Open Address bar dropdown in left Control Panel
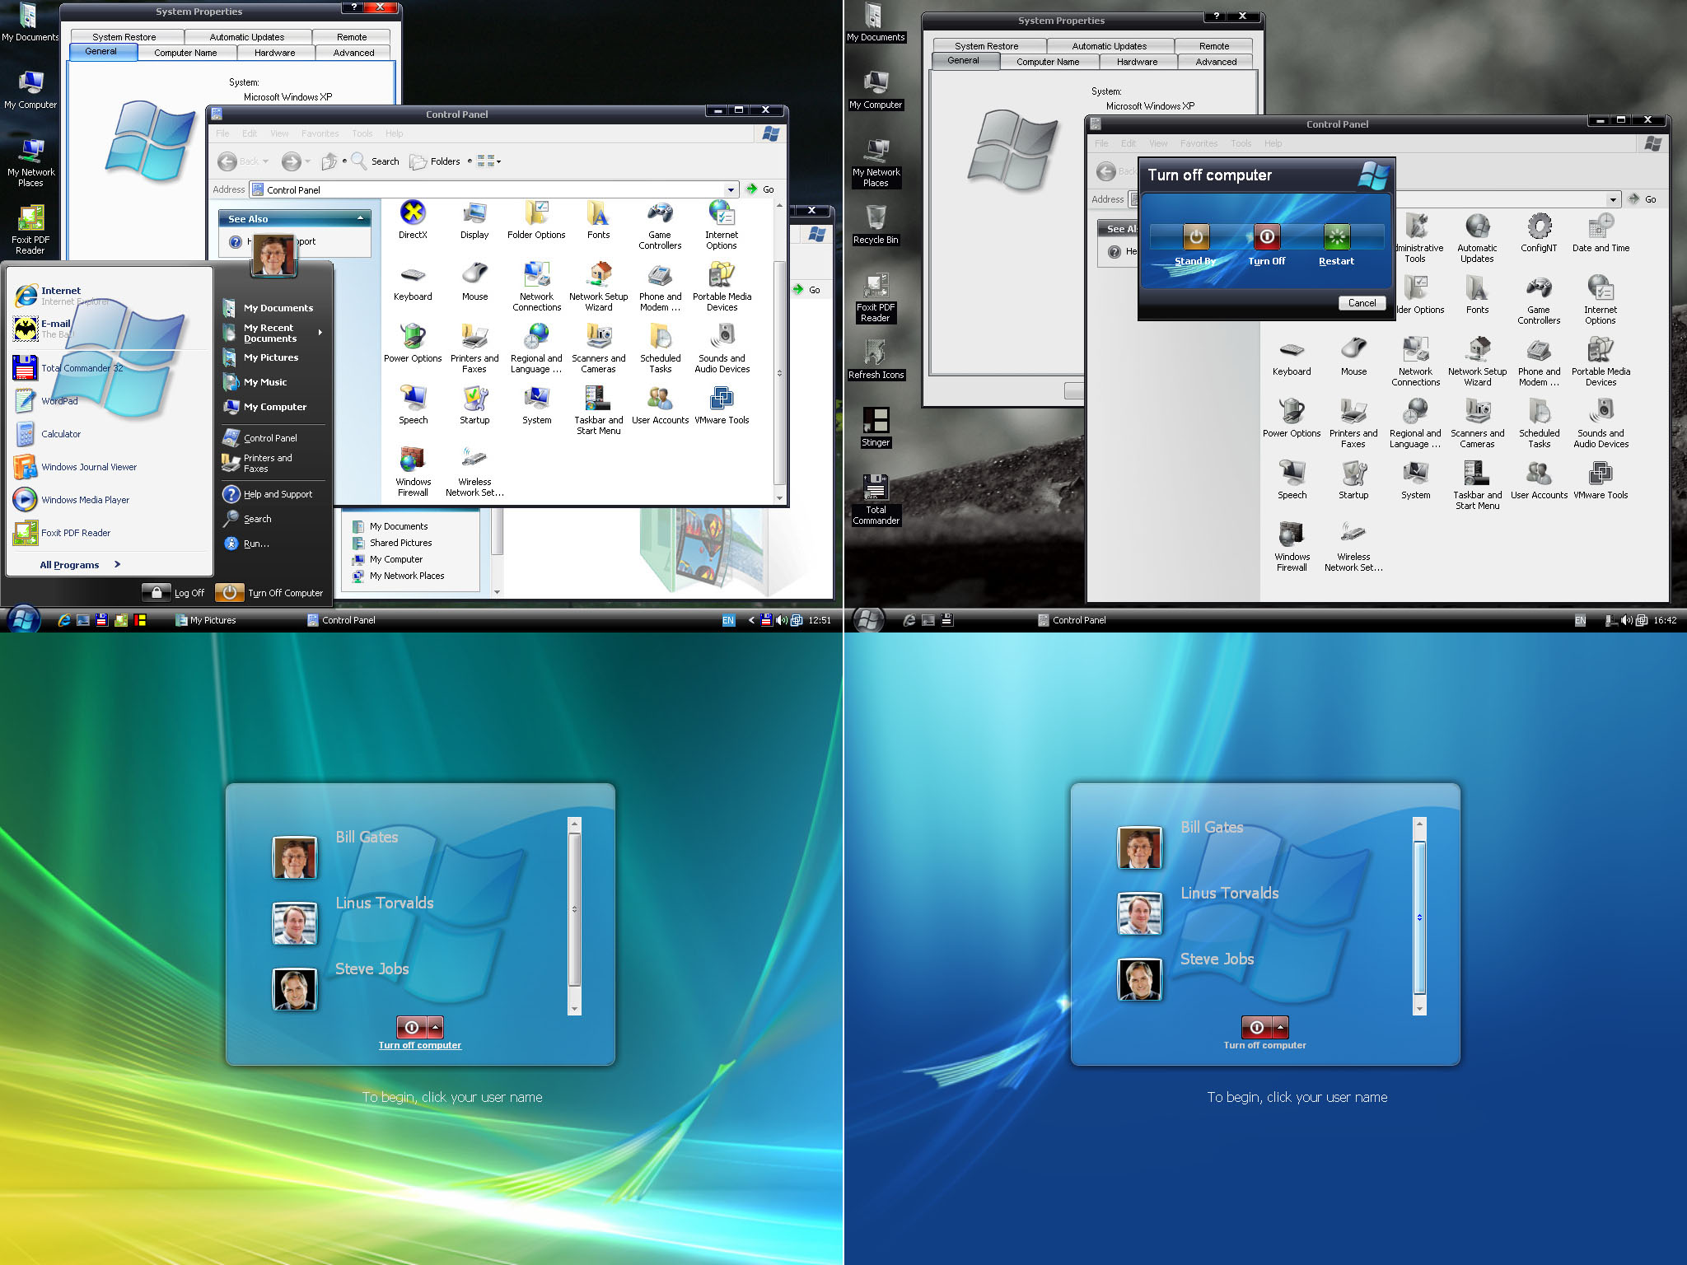Image resolution: width=1687 pixels, height=1265 pixels. click(x=731, y=189)
